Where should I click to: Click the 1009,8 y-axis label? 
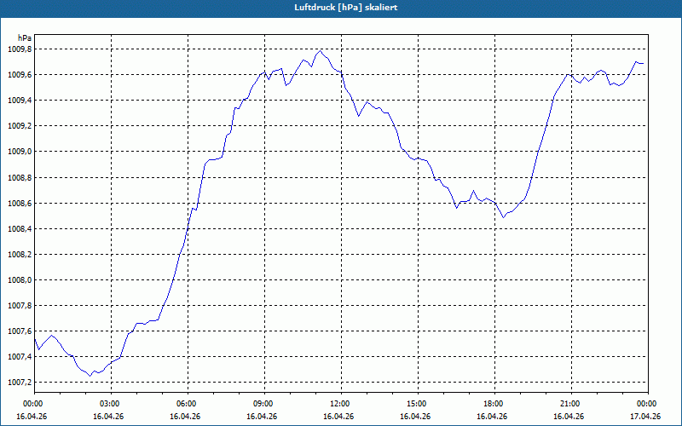[x=20, y=49]
